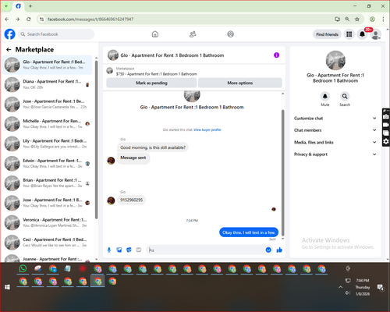
Task: Expand Chat members section
Action: 335,130
